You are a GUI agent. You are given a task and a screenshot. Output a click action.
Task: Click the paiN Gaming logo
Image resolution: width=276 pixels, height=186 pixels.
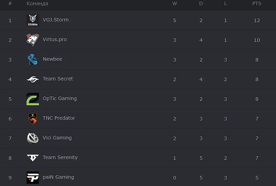click(x=33, y=178)
